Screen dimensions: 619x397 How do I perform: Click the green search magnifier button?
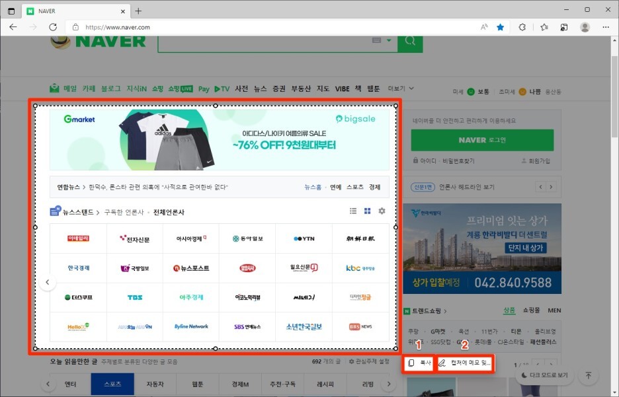tap(410, 42)
